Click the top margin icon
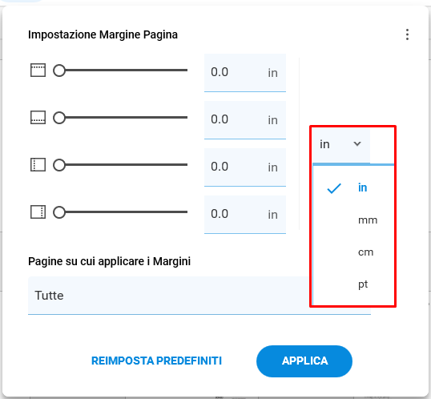This screenshot has width=431, height=399. (x=38, y=71)
